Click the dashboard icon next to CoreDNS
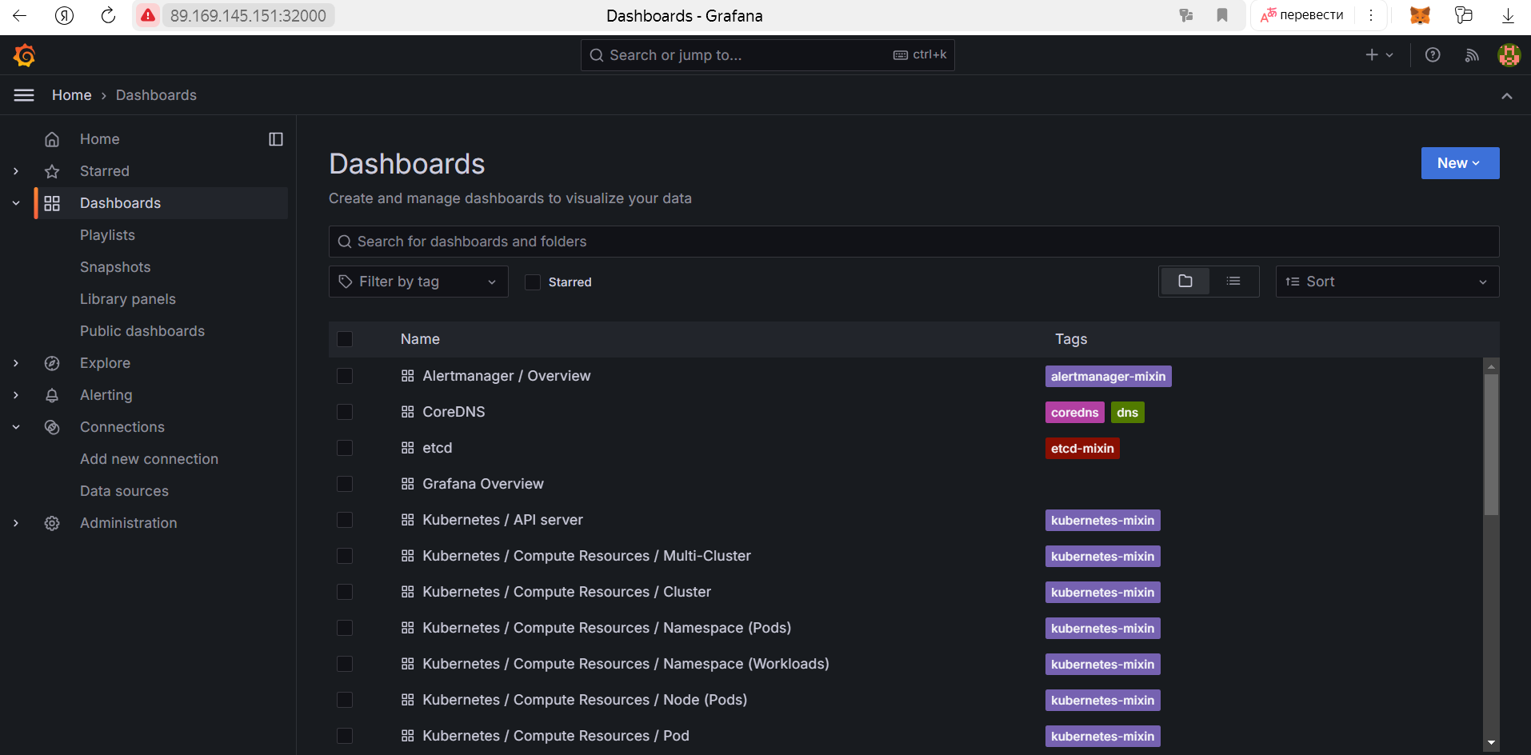 coord(407,412)
